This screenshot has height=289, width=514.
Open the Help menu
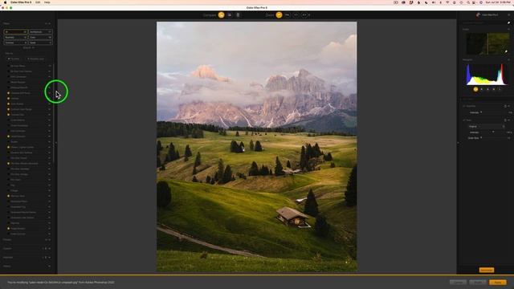pyautogui.click(x=47, y=2)
